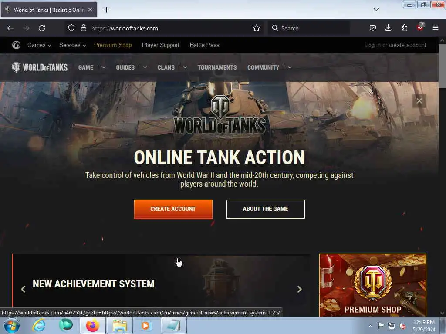Reload the page with the refresh icon
446x334 pixels.
42,28
